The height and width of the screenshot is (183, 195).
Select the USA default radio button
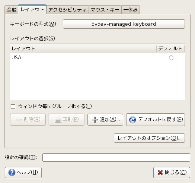coord(171,58)
